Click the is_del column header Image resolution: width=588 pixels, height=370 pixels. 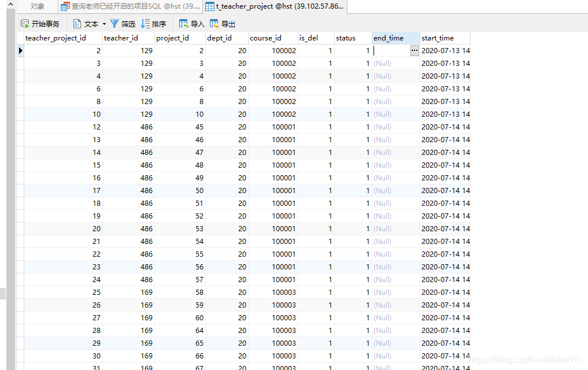tap(316, 38)
